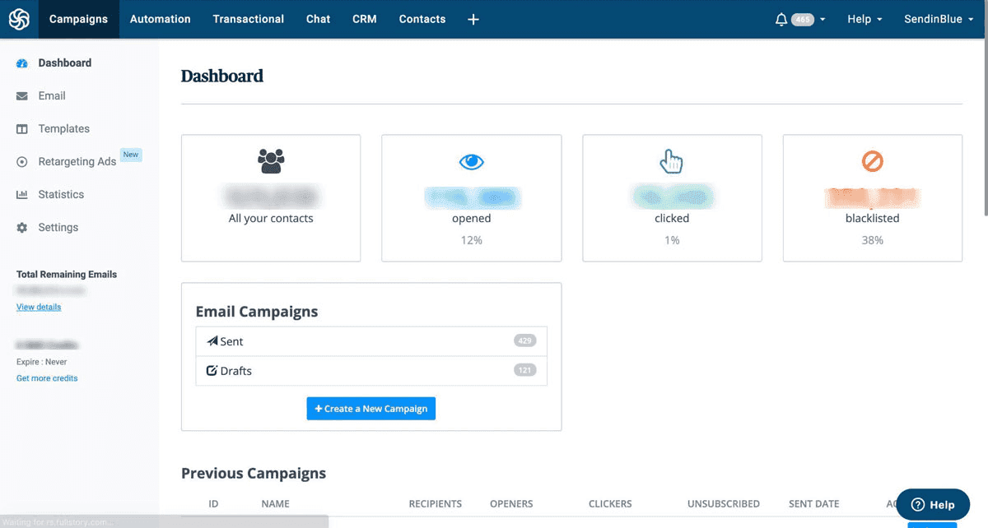The height and width of the screenshot is (528, 988).
Task: Open the SendinBlue account dropdown
Action: click(x=937, y=18)
